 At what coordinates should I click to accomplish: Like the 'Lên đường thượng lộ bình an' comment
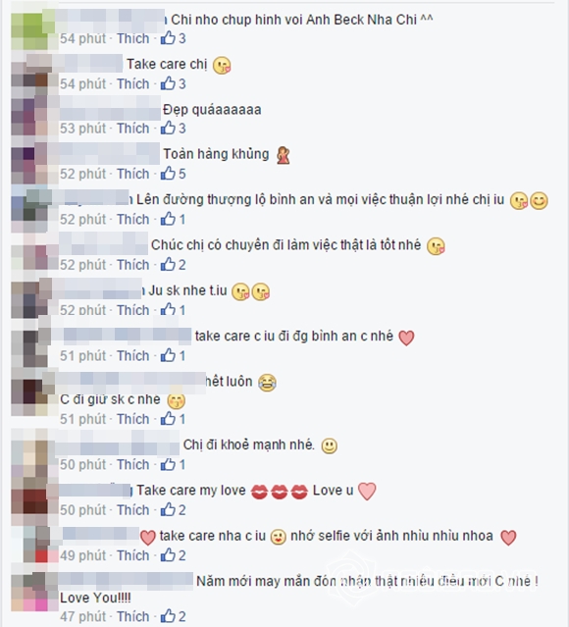[x=132, y=219]
